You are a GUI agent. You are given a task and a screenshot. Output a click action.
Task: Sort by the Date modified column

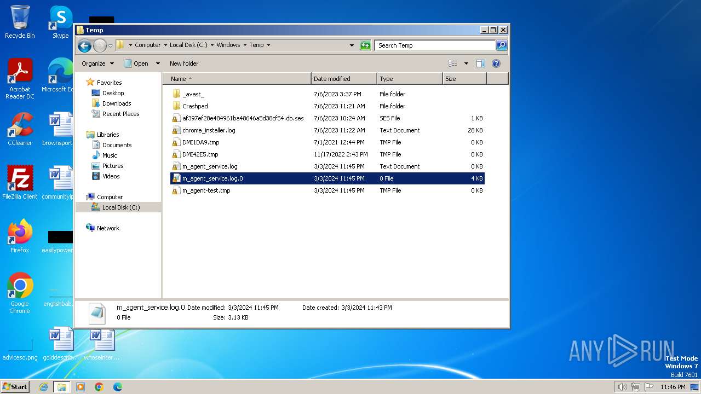(344, 79)
